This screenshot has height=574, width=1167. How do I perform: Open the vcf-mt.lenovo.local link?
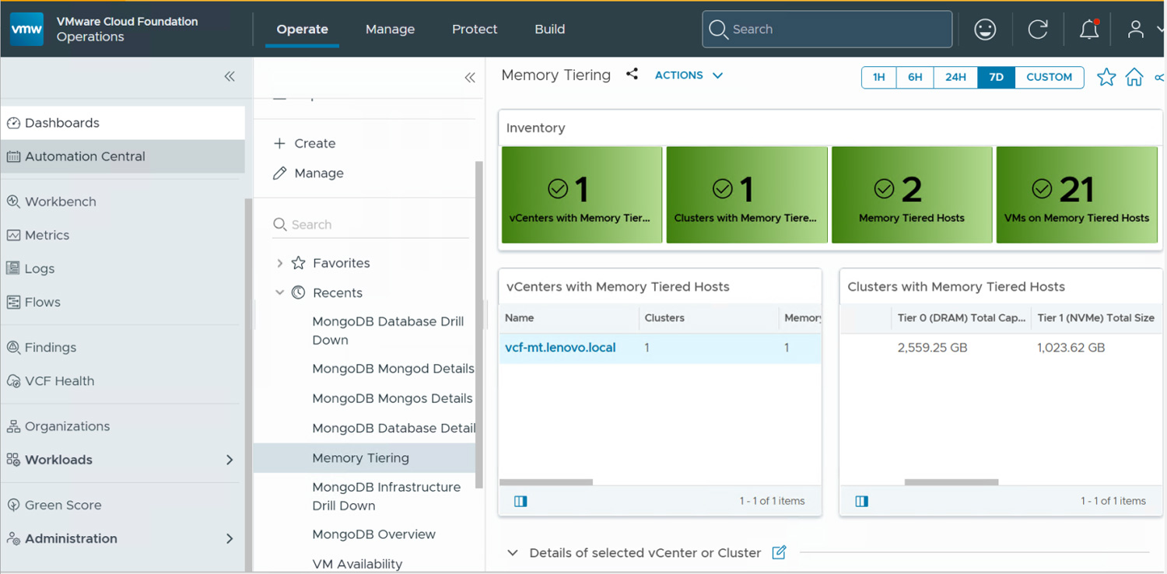tap(560, 348)
